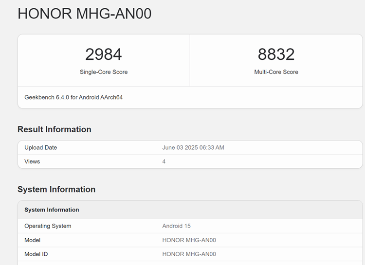
Task: Click the Model row's HONOR MHG-AN00 value
Action: pos(189,240)
